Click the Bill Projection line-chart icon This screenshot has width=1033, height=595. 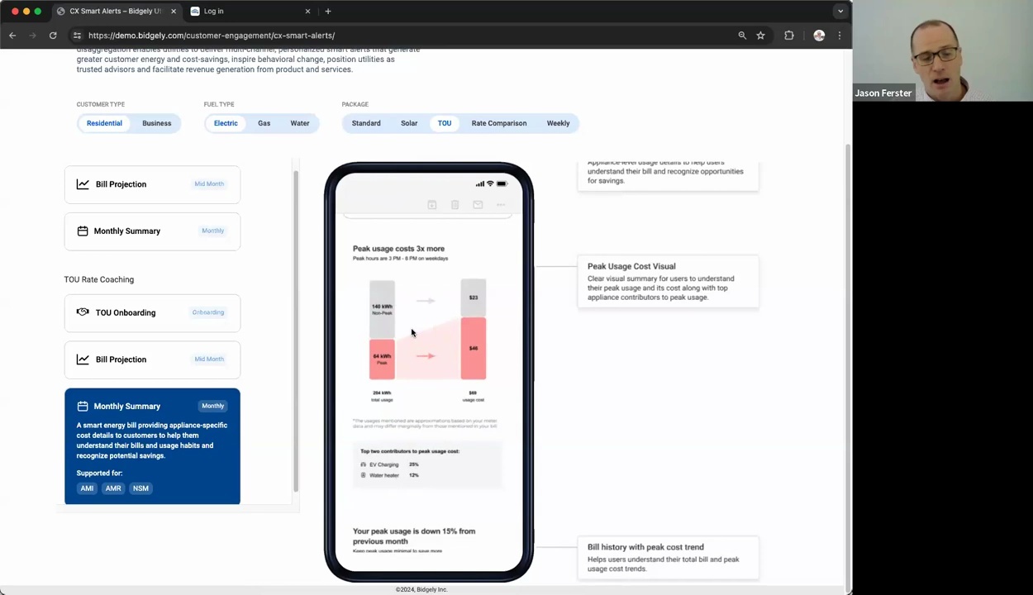tap(83, 183)
